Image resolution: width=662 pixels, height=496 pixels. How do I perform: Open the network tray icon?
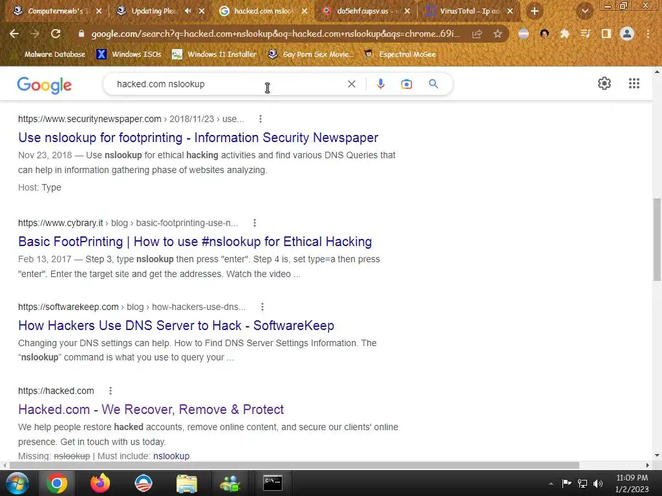582,483
